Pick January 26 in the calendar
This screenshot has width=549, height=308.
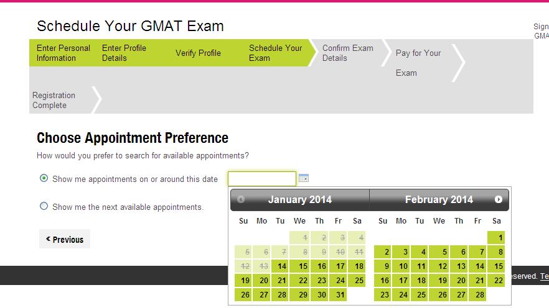[x=244, y=294]
